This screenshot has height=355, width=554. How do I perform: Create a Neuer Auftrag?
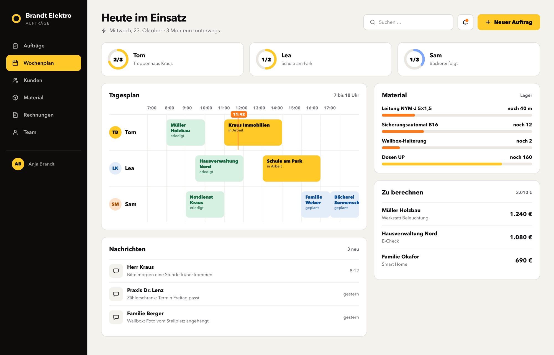click(x=509, y=22)
